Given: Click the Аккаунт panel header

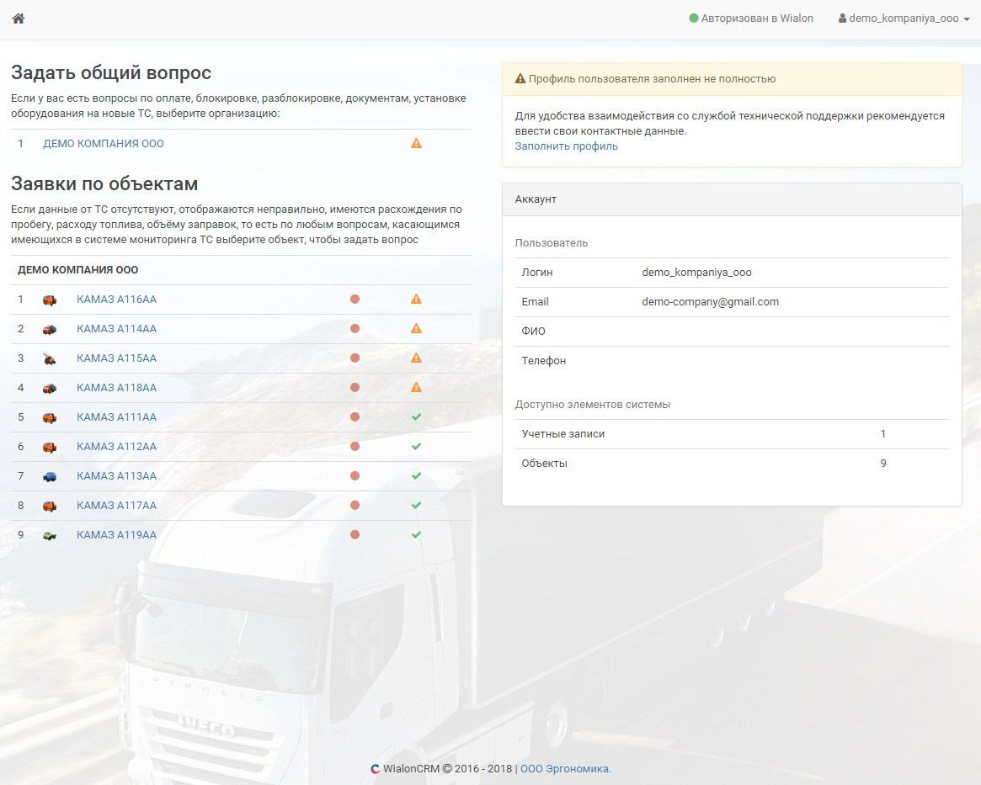Looking at the screenshot, I should (731, 199).
